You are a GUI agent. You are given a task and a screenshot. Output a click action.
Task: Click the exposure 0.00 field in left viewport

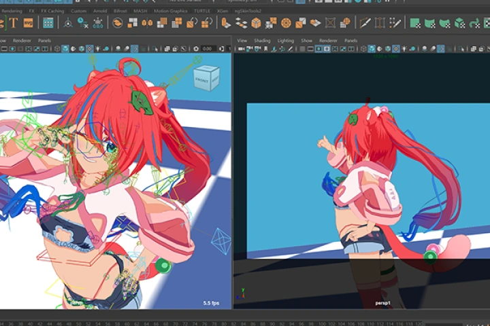[x=208, y=49]
